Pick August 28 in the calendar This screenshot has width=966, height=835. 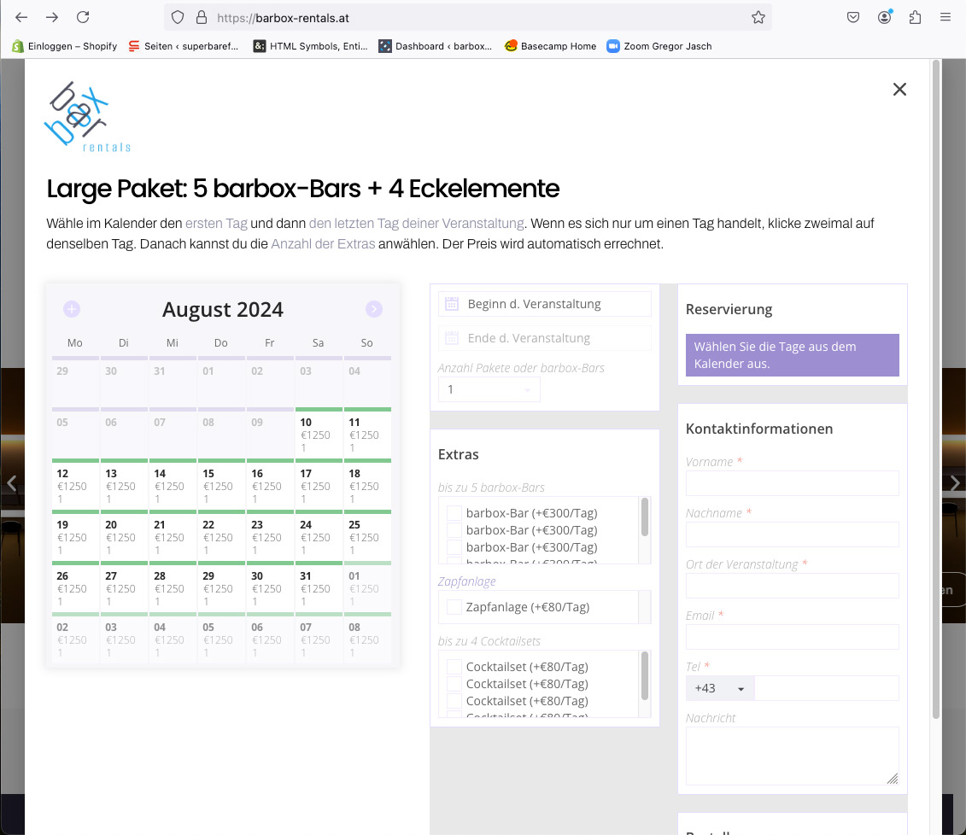tap(173, 587)
